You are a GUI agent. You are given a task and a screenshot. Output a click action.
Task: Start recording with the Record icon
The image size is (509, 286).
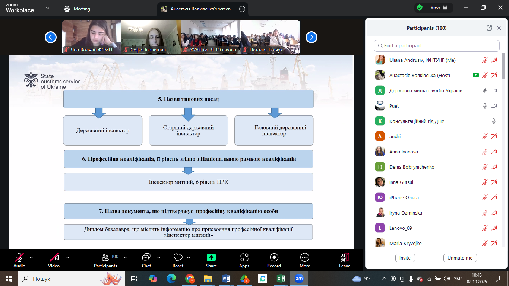(274, 258)
